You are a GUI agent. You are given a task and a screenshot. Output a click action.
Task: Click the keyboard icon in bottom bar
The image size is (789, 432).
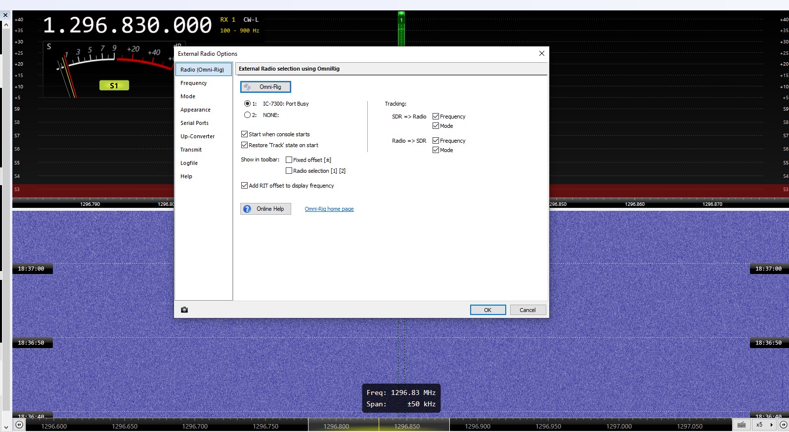point(741,425)
